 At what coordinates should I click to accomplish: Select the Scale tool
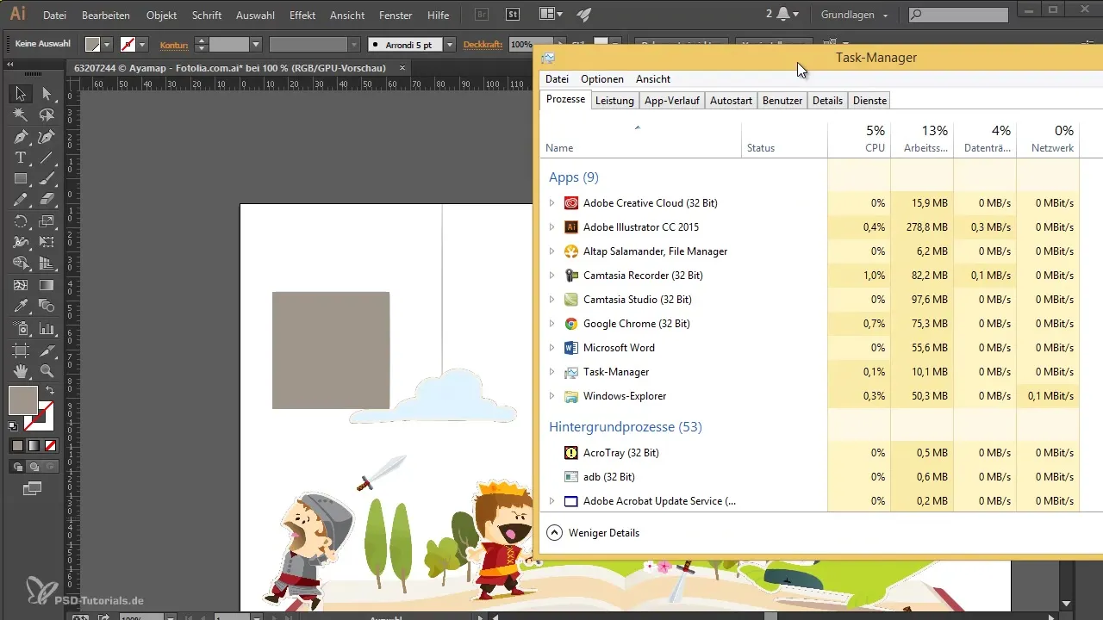tap(47, 221)
